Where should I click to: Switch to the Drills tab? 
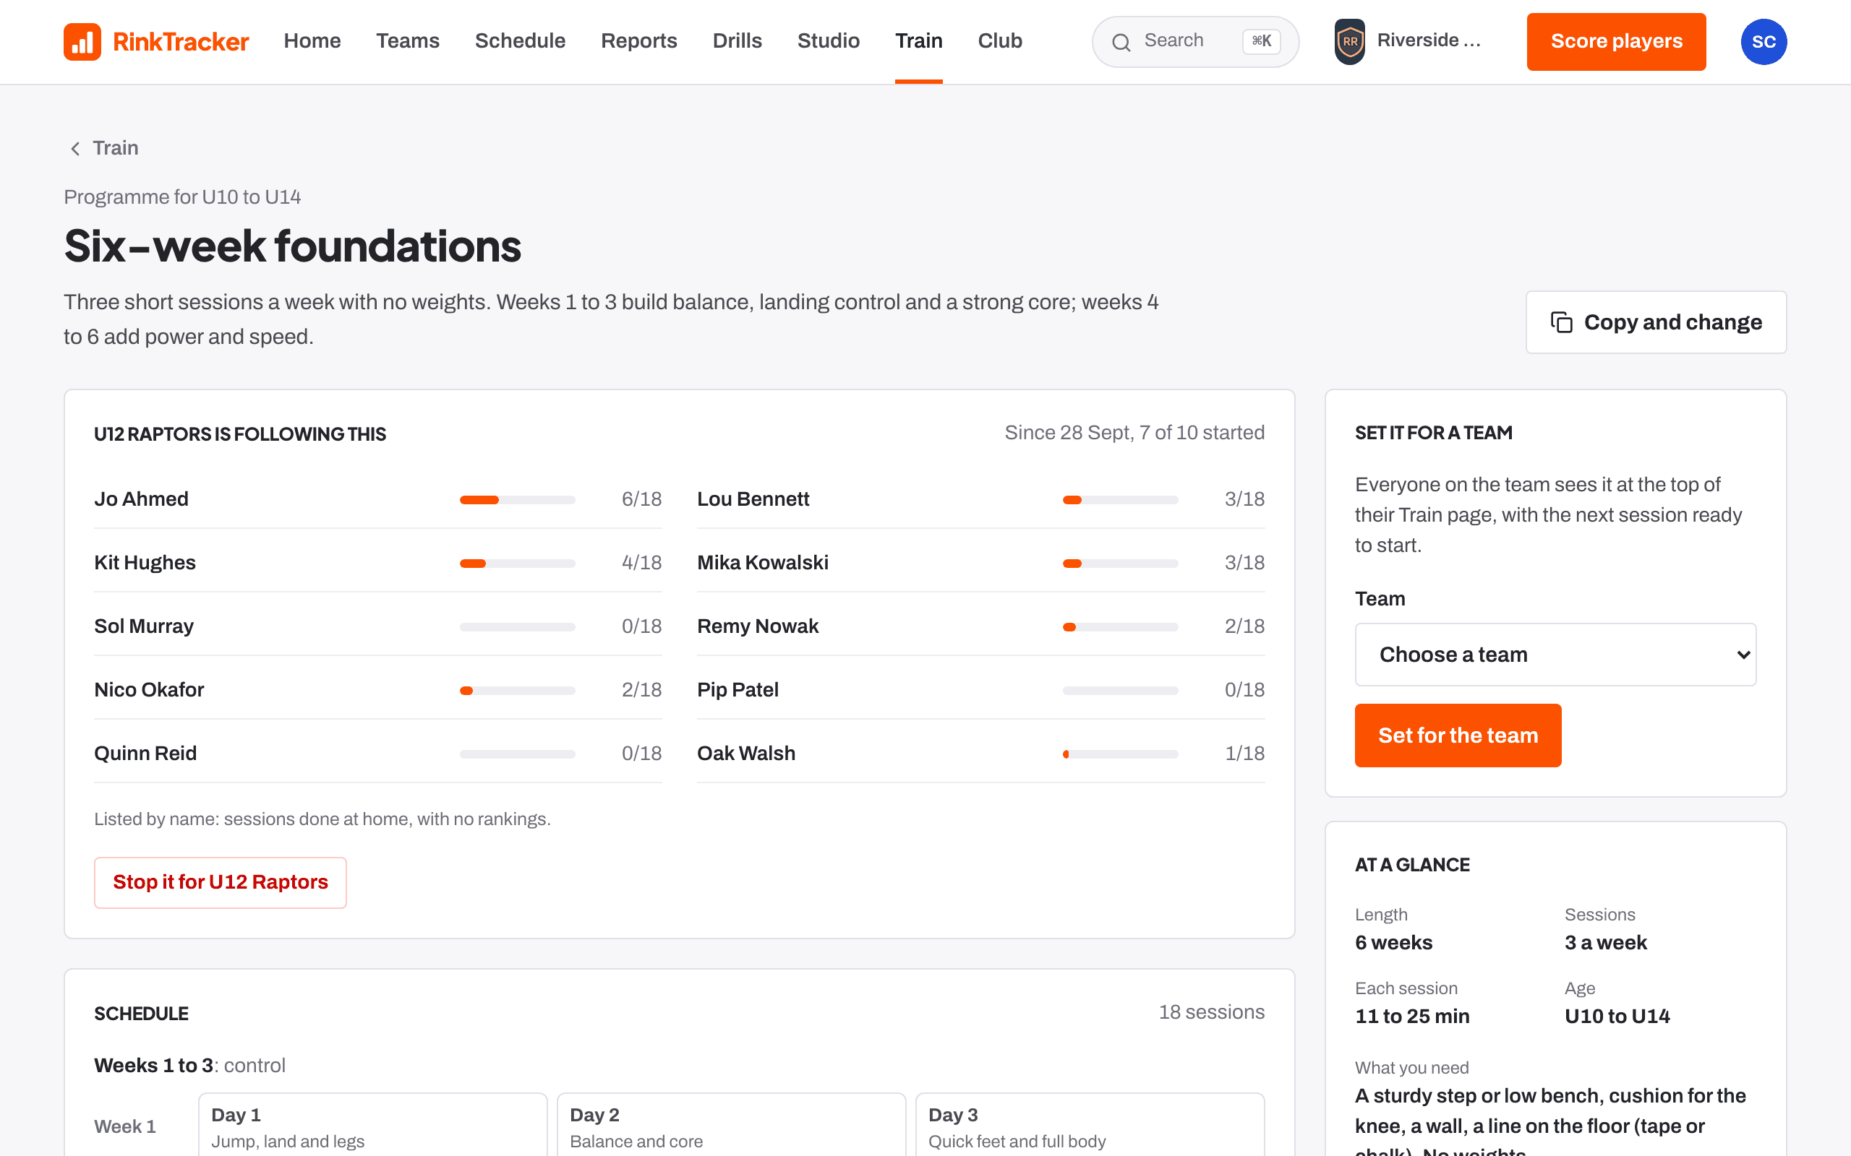737,41
